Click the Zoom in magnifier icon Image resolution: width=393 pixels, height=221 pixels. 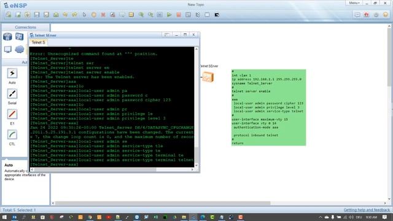[141, 15]
